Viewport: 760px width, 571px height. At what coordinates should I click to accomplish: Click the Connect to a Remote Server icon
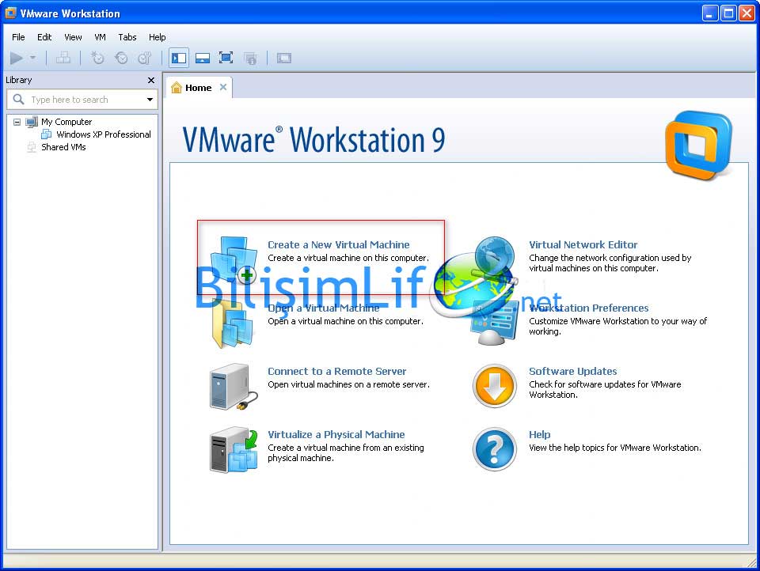[233, 387]
